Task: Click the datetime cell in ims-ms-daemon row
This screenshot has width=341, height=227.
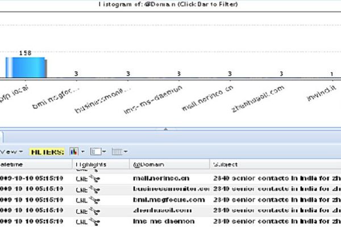Action: (x=31, y=221)
